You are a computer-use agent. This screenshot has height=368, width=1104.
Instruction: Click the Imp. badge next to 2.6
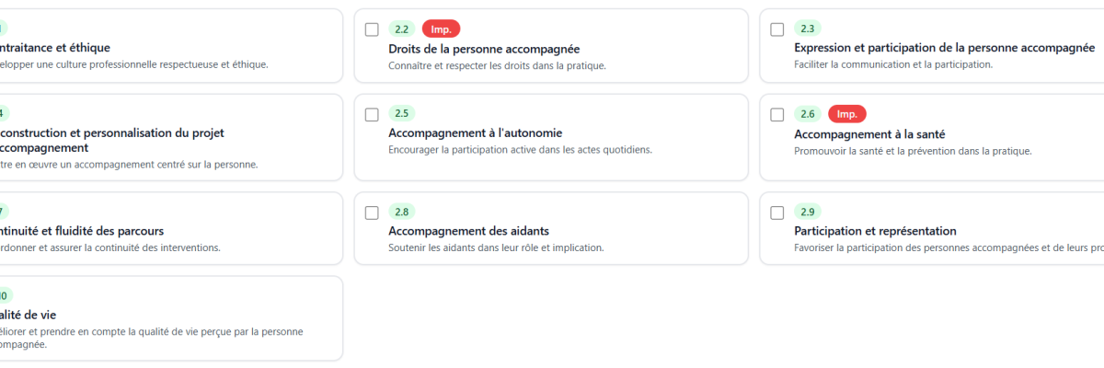(846, 114)
